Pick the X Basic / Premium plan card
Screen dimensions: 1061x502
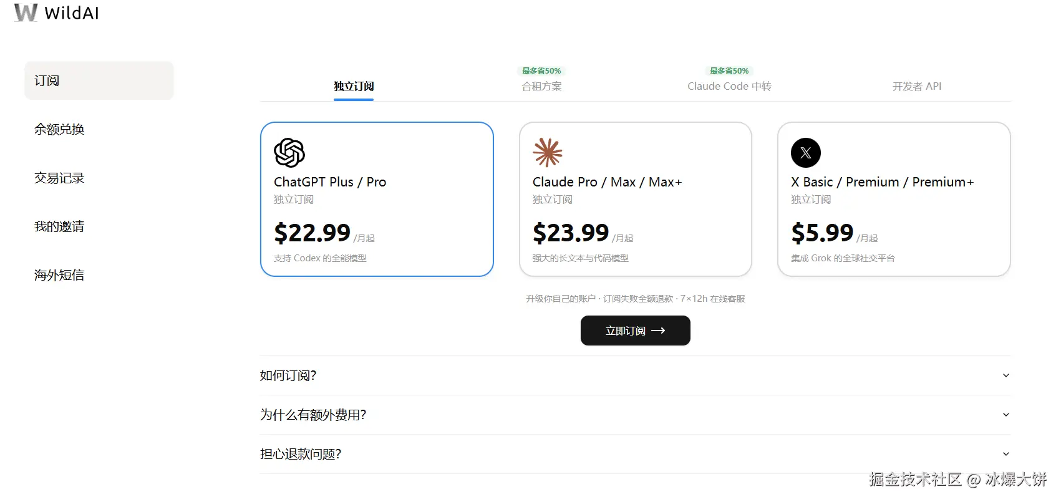894,199
